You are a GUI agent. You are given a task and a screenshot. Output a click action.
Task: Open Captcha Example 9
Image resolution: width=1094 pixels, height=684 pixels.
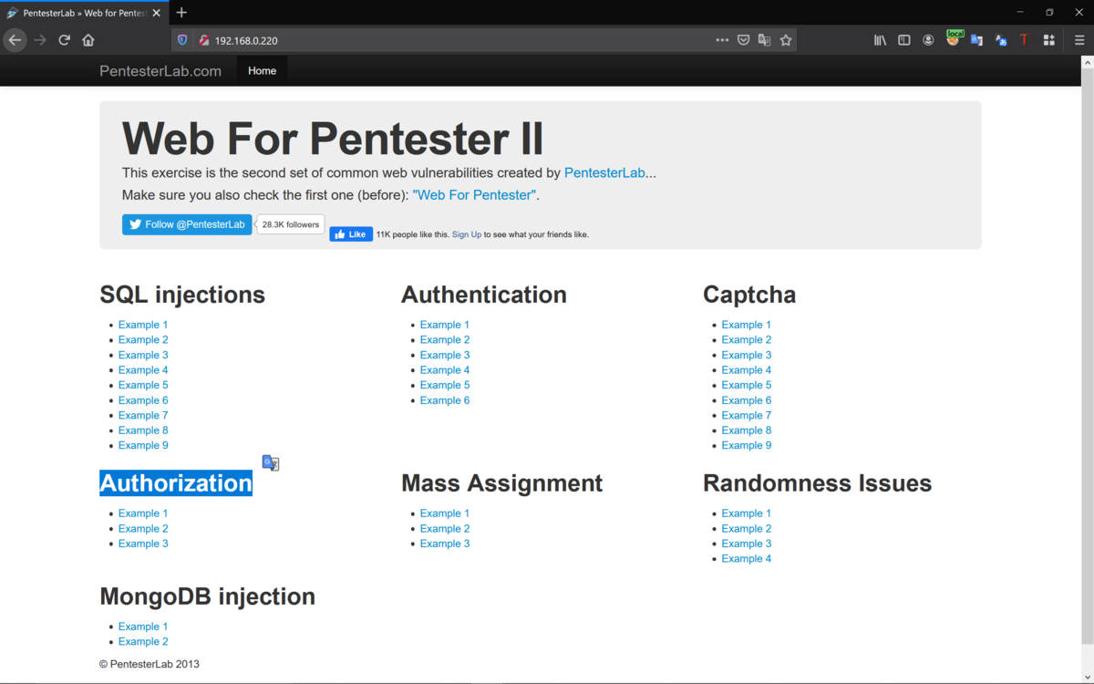747,445
